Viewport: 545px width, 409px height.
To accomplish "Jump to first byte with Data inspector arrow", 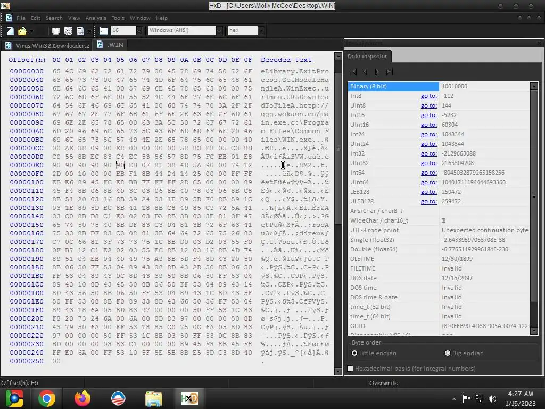I will (353, 72).
